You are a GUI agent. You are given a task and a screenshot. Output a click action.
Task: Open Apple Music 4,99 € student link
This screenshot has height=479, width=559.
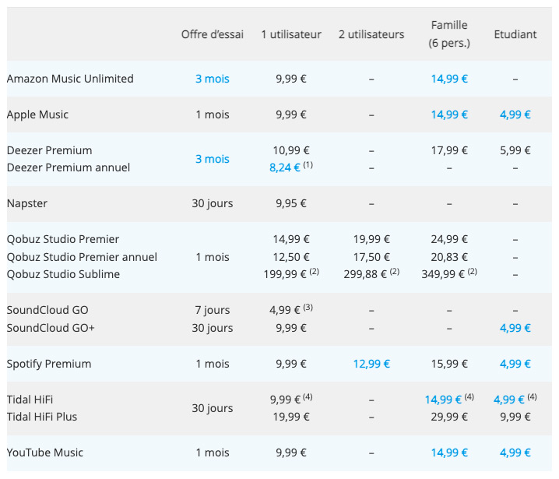pos(515,114)
